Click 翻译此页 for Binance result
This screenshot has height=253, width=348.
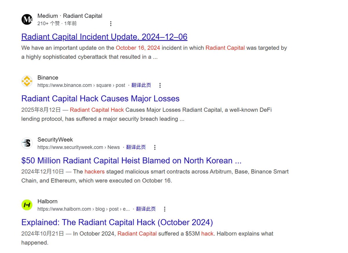(x=141, y=85)
